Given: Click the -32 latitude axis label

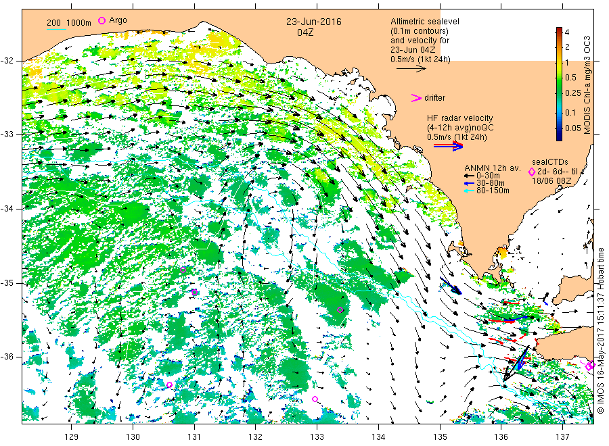Looking at the screenshot, I should [7, 61].
